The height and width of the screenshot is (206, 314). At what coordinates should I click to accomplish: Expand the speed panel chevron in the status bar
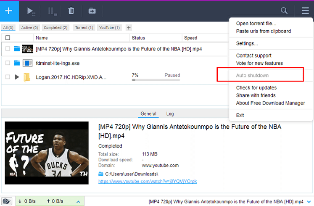tap(78, 202)
